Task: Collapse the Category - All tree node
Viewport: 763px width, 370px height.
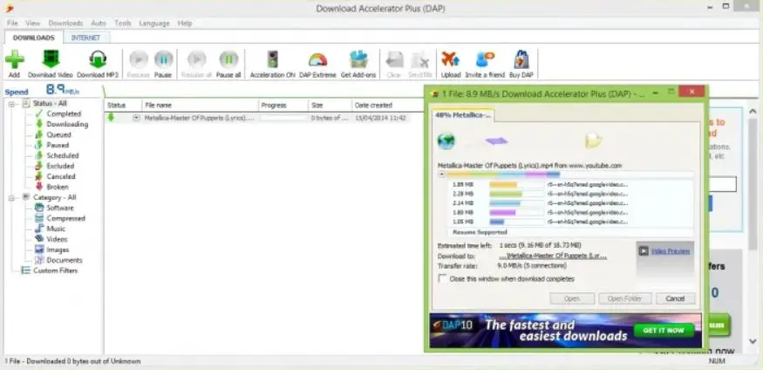Action: click(x=11, y=198)
